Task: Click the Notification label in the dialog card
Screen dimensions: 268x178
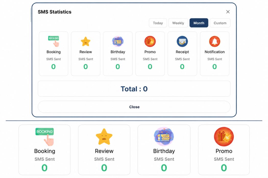Action: point(215,52)
